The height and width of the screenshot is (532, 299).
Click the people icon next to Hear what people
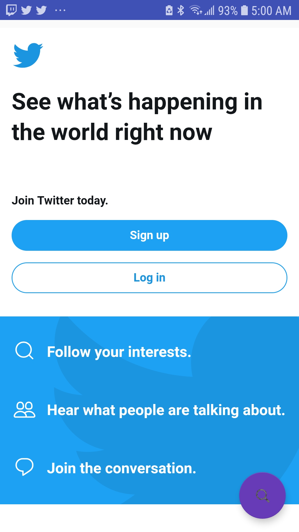click(25, 410)
